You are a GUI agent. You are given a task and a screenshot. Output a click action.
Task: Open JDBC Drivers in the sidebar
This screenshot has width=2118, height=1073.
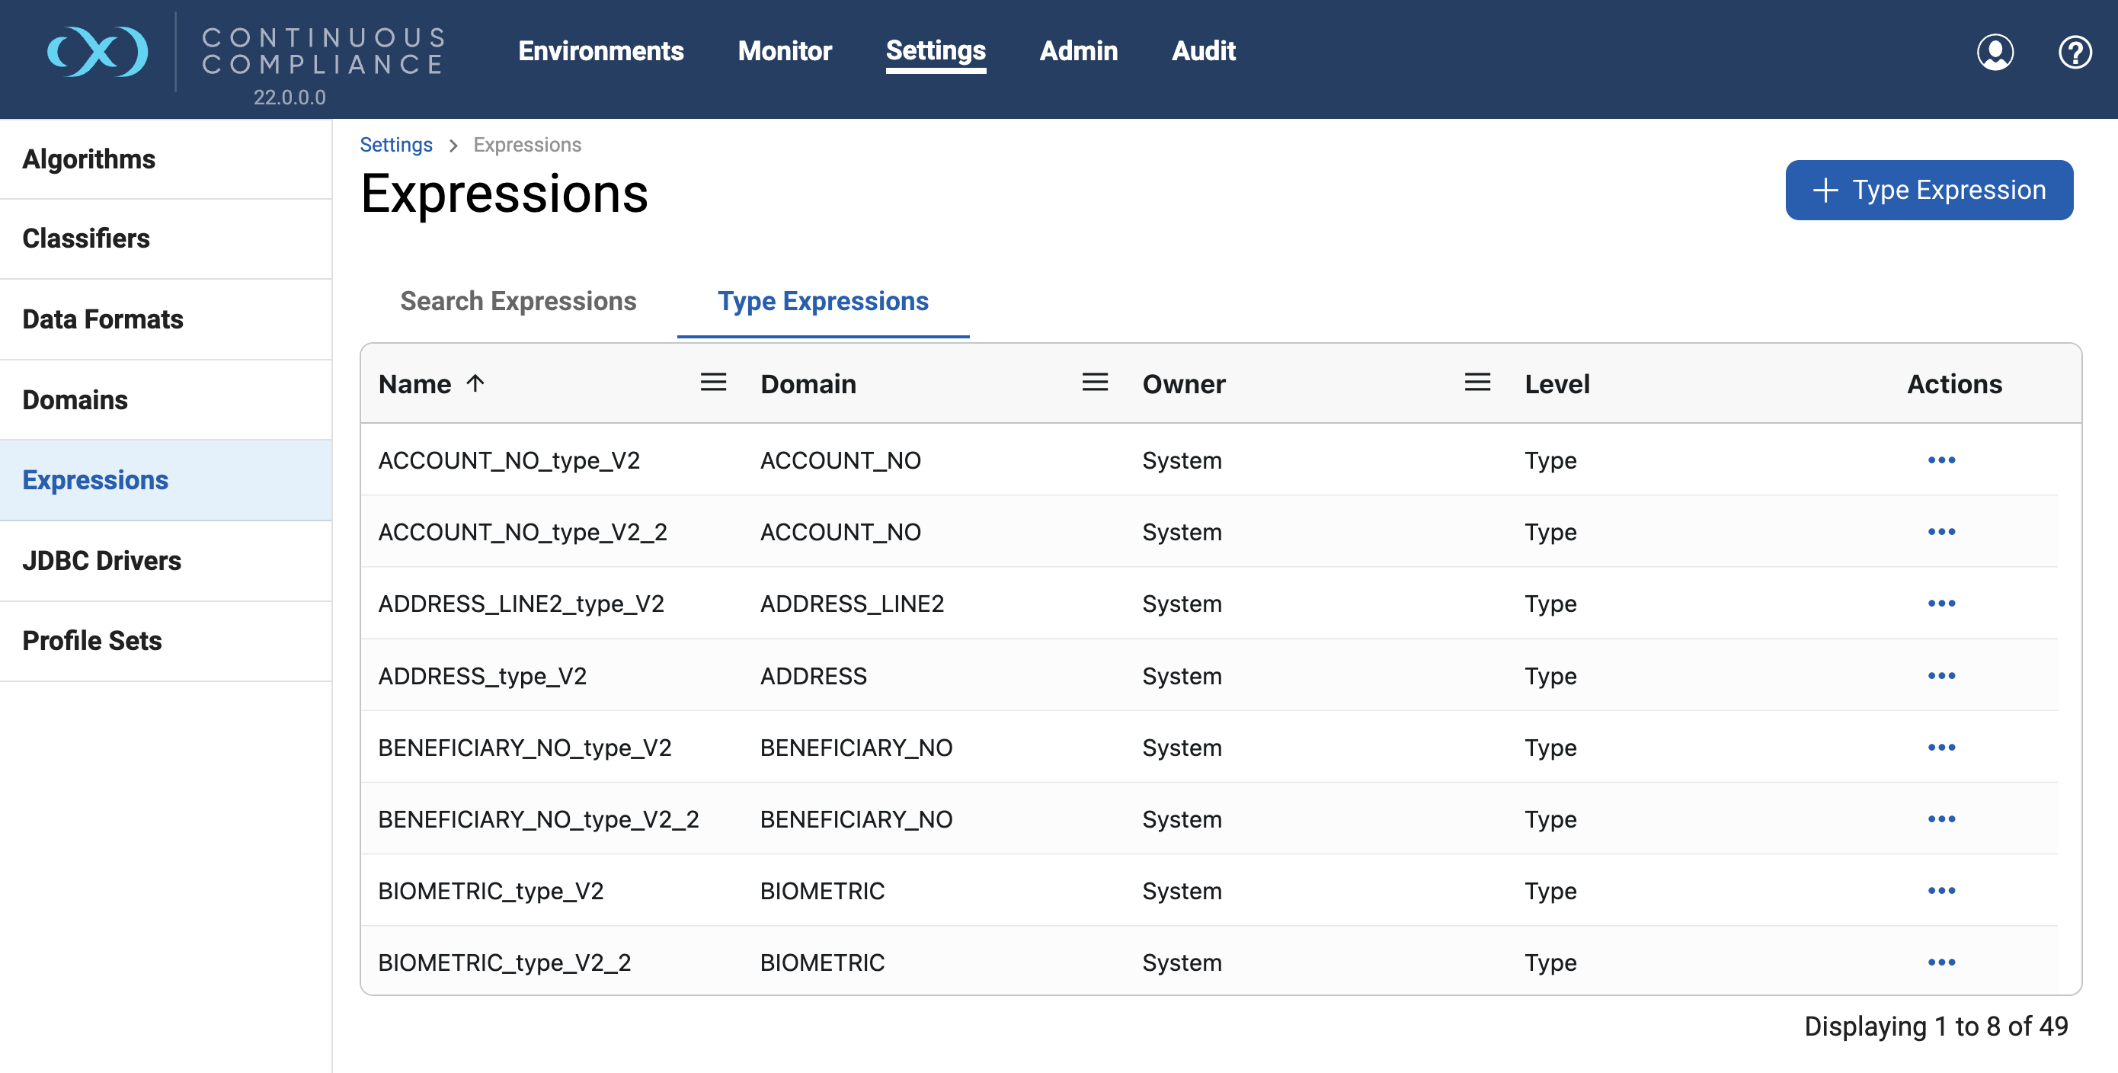pos(101,561)
